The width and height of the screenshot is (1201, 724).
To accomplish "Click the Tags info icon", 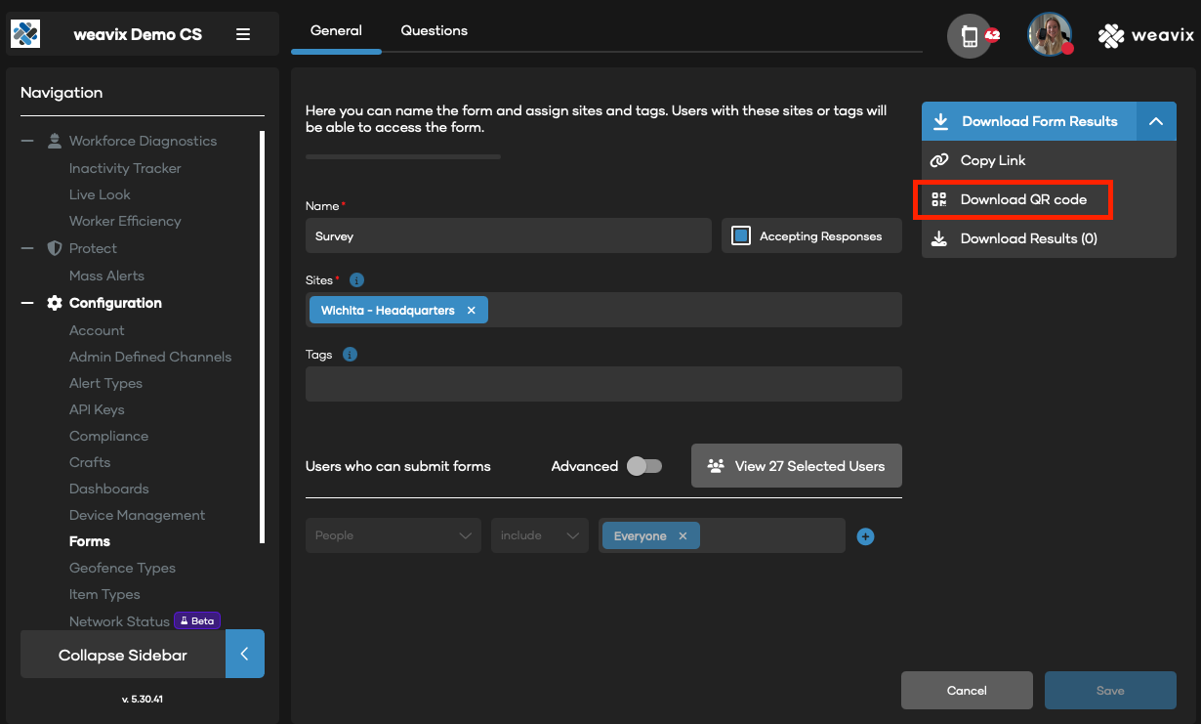I will 350,355.
